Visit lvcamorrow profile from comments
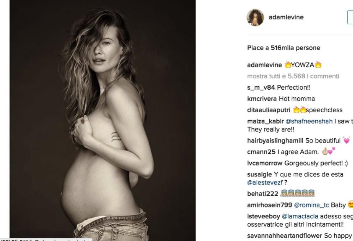 (265, 163)
